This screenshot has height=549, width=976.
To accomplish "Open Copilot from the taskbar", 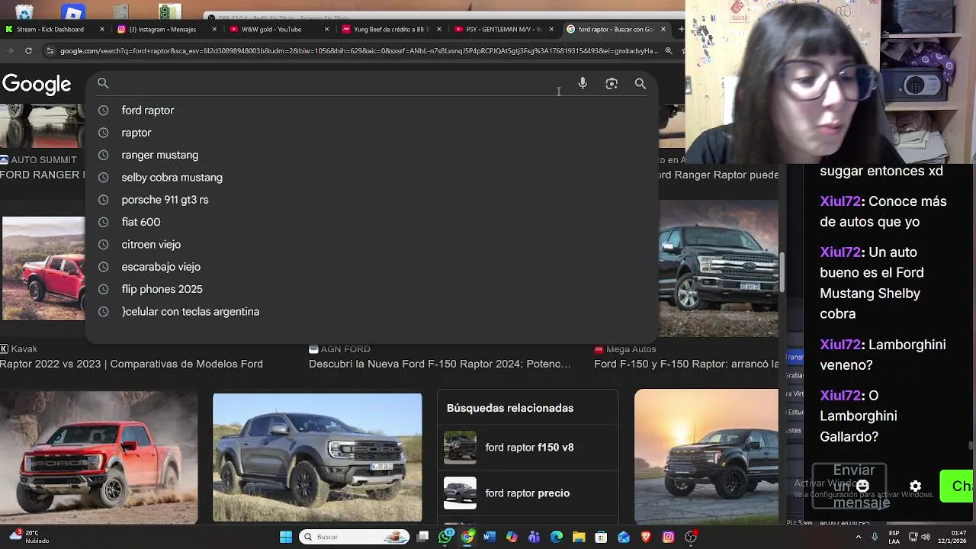I will [x=512, y=537].
